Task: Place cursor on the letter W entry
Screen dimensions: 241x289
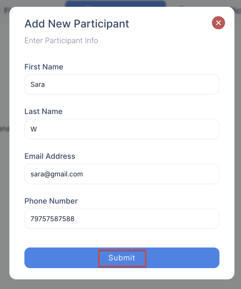Action: point(34,129)
